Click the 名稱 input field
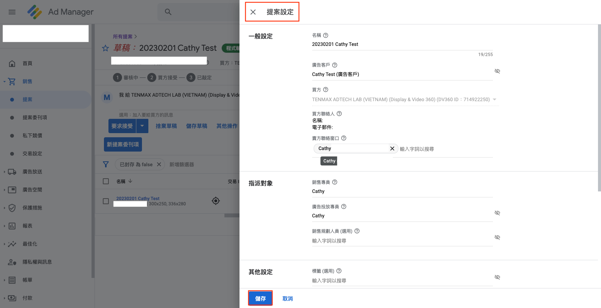601x308 pixels. tap(402, 44)
